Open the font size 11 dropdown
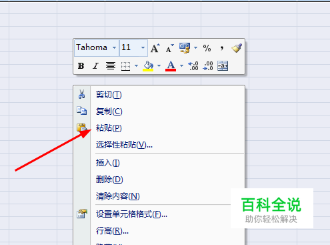This screenshot has width=330, height=245. click(x=143, y=47)
